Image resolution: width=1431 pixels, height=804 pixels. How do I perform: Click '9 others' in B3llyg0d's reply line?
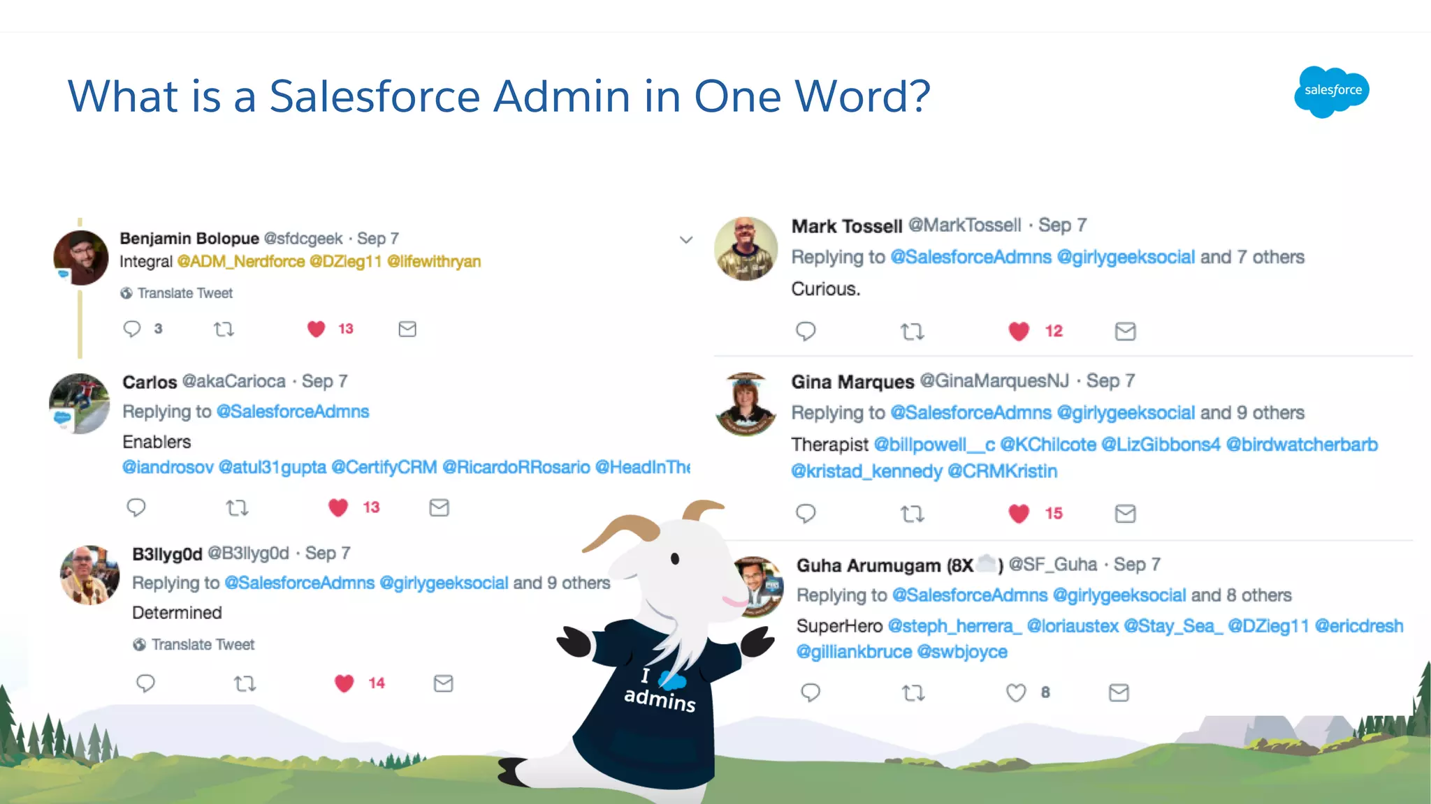coord(579,583)
